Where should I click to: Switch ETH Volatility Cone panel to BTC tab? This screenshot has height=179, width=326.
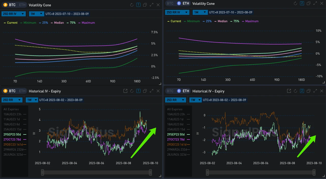pyautogui.click(x=170, y=3)
